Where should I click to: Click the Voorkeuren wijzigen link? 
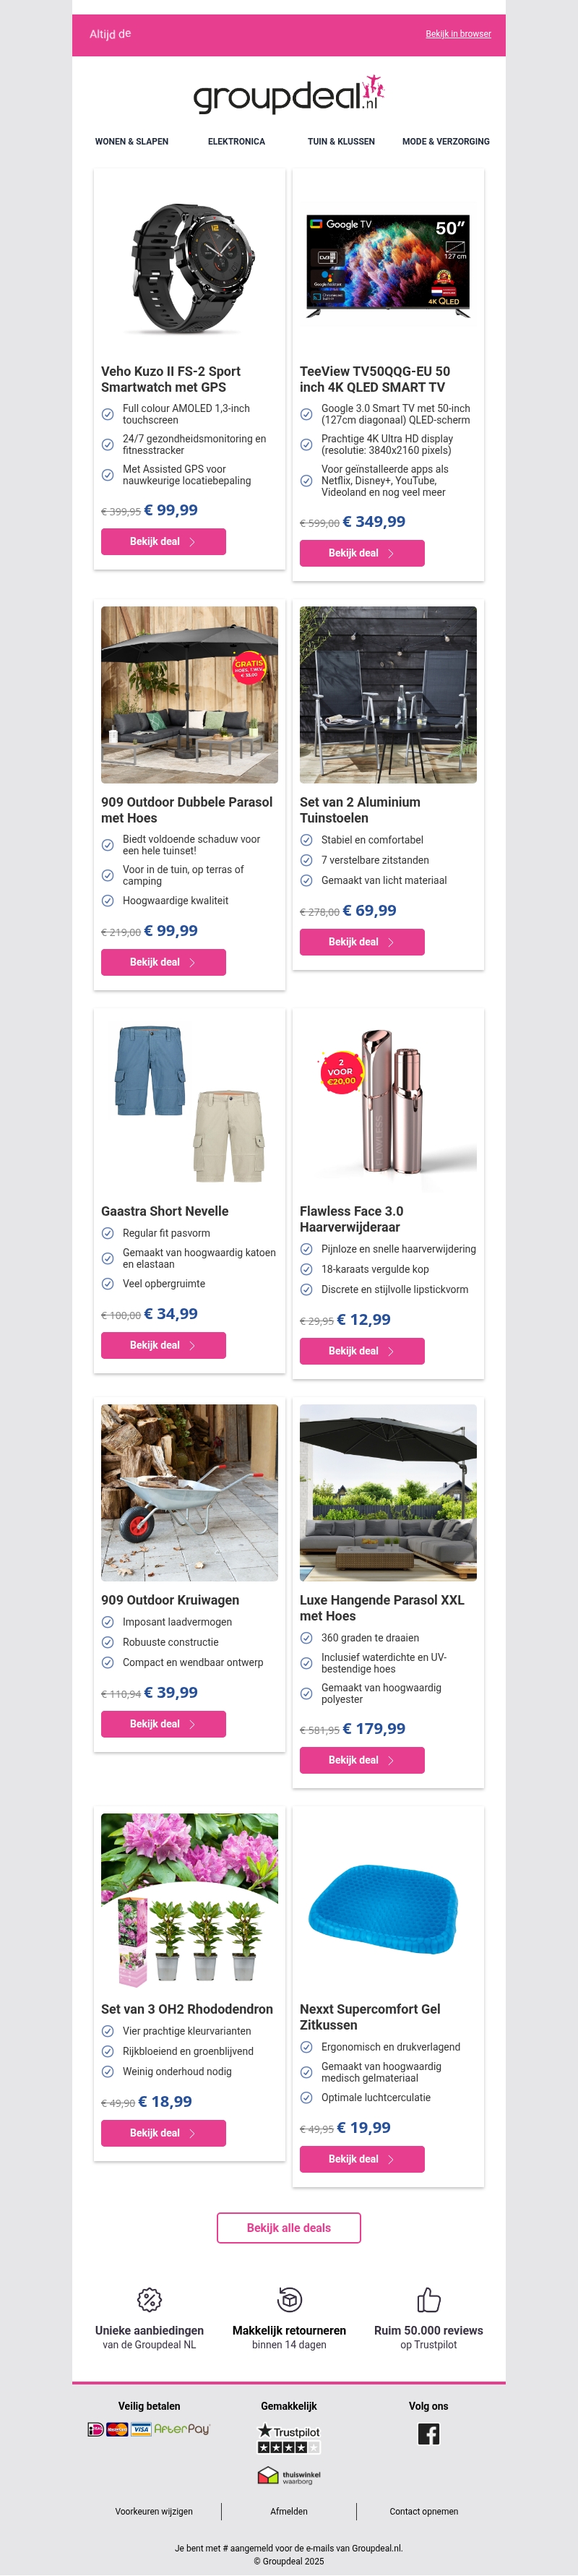point(154,2511)
